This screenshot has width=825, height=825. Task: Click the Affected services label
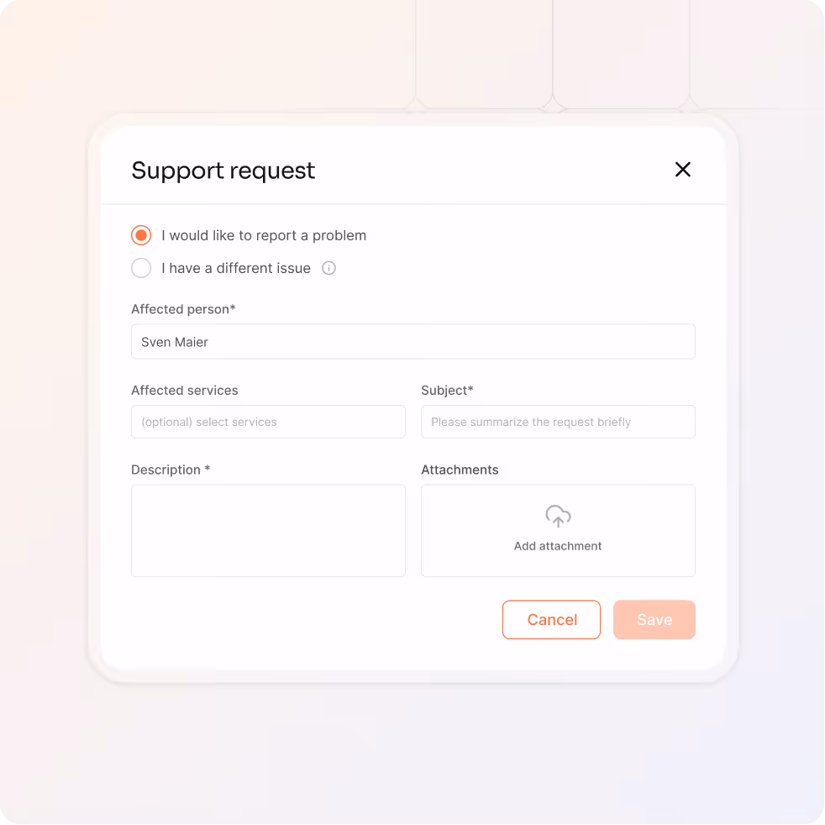pos(184,391)
